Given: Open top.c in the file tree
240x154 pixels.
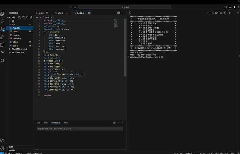Looking at the screenshot, I should coord(20,45).
